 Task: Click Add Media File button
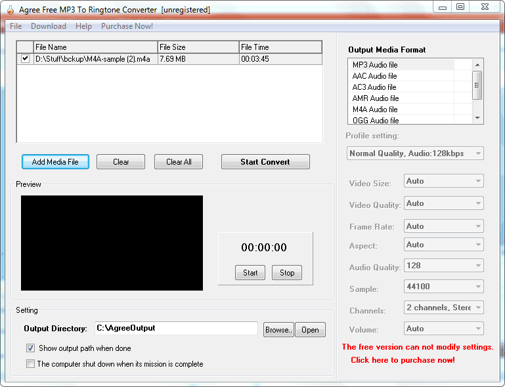[x=55, y=162]
